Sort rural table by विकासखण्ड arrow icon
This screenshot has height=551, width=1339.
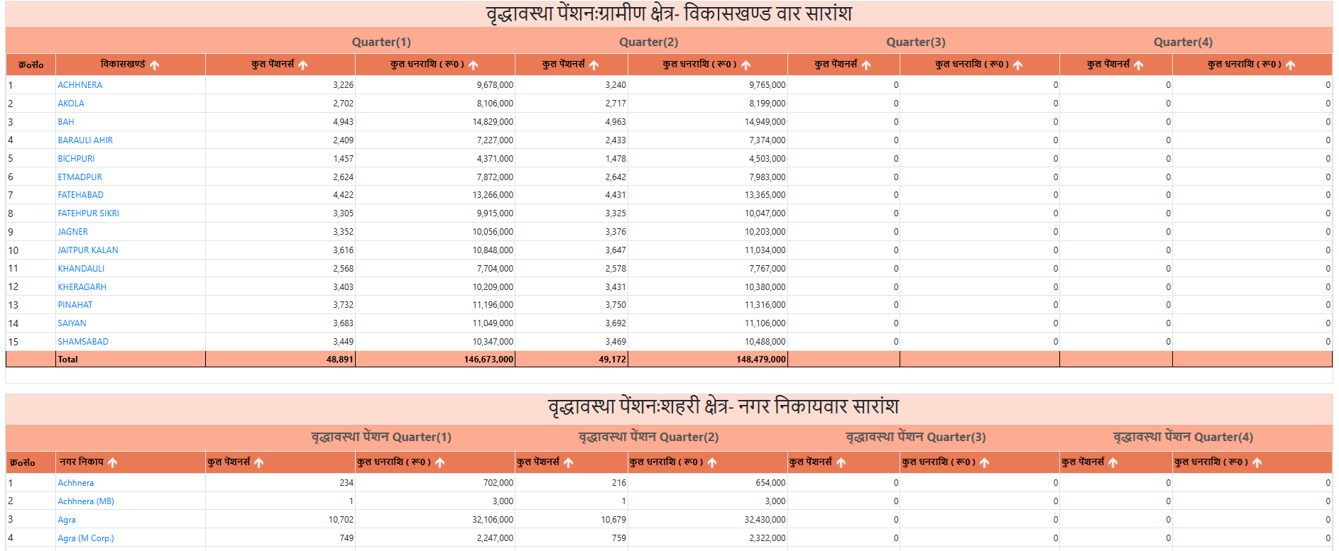pyautogui.click(x=155, y=65)
